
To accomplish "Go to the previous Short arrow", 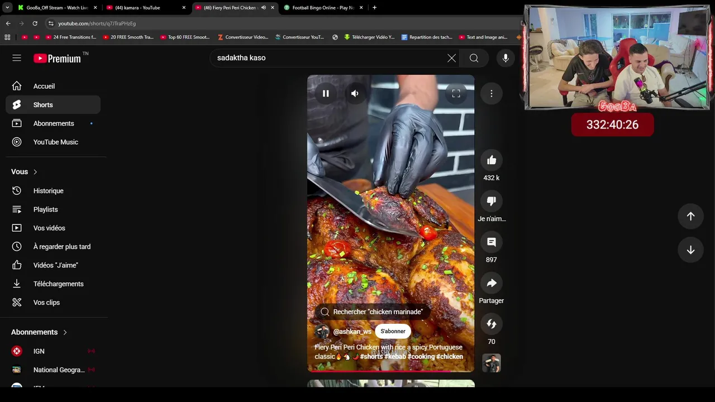I will tap(690, 216).
